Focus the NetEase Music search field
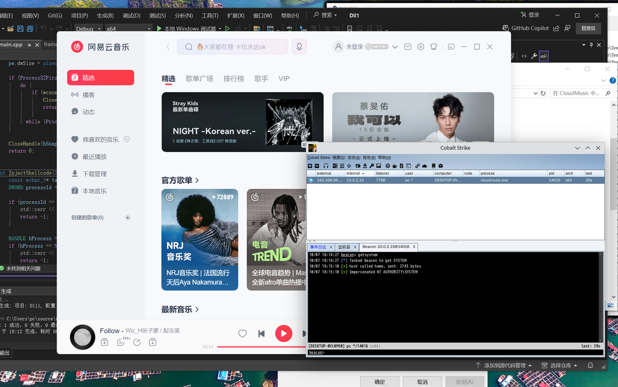This screenshot has width=618, height=387. point(232,47)
